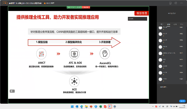Open the highlighted active app on the taskbar
Screen dimensions: 187x109
tap(110, 106)
